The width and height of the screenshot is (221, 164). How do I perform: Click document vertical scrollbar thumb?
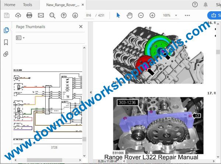click(x=218, y=52)
